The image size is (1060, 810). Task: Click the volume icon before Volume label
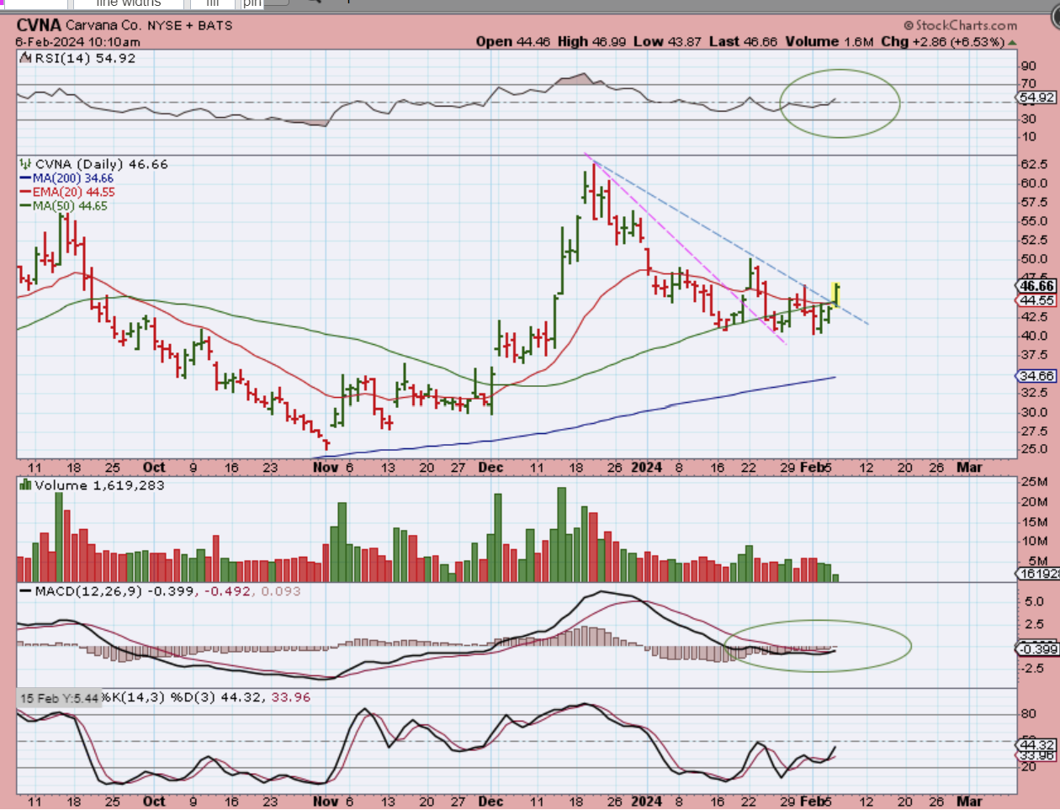coord(26,485)
